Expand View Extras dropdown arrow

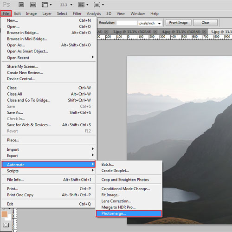(51, 5)
